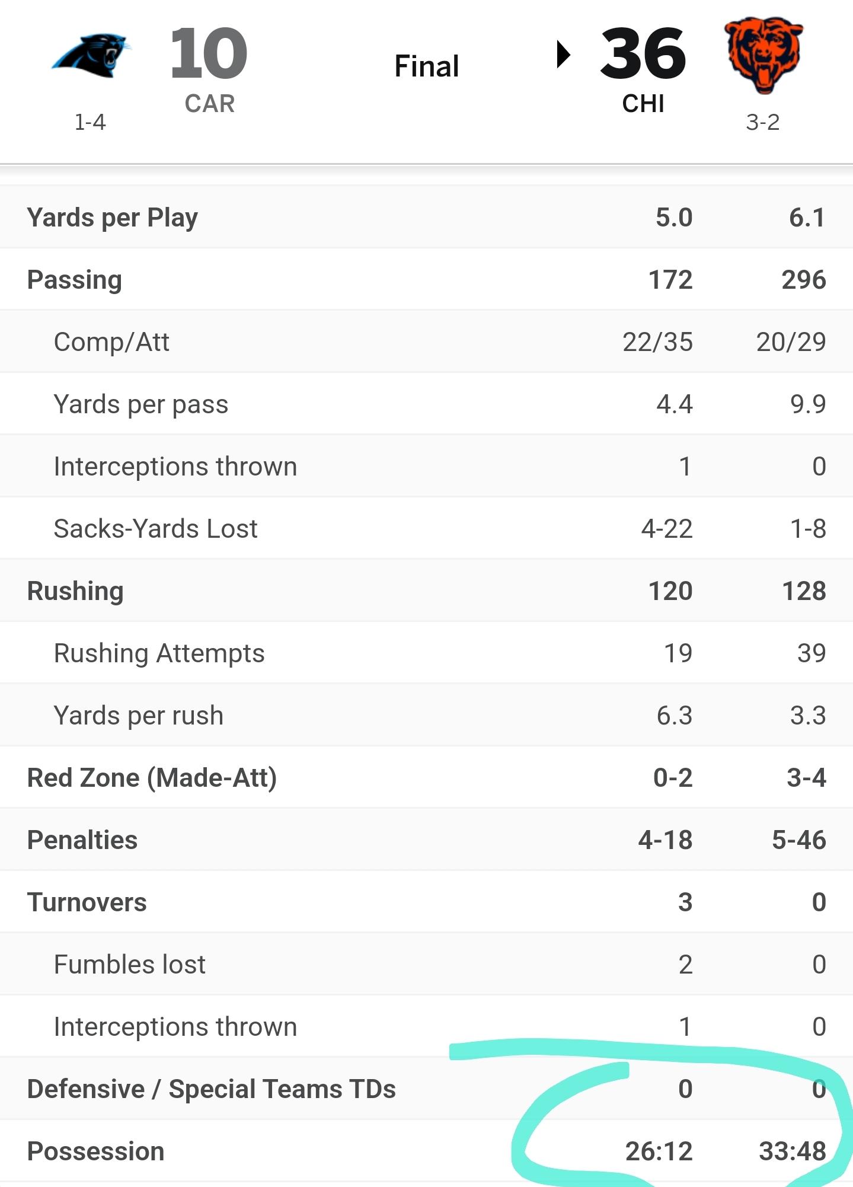Tap Chicago's score of 36
Image resolution: width=853 pixels, height=1187 pixels.
click(643, 54)
